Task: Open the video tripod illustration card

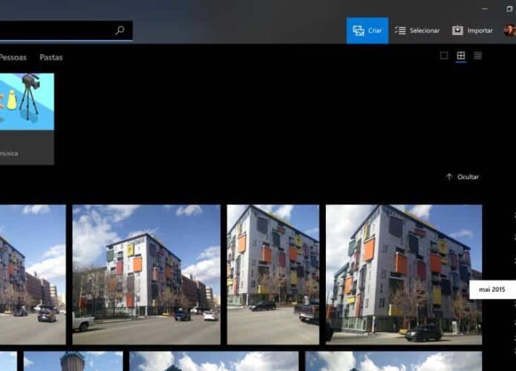Action: [x=27, y=119]
